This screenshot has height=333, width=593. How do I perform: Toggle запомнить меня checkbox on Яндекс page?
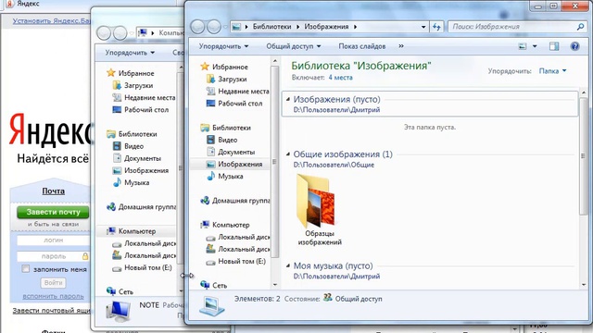(x=25, y=269)
